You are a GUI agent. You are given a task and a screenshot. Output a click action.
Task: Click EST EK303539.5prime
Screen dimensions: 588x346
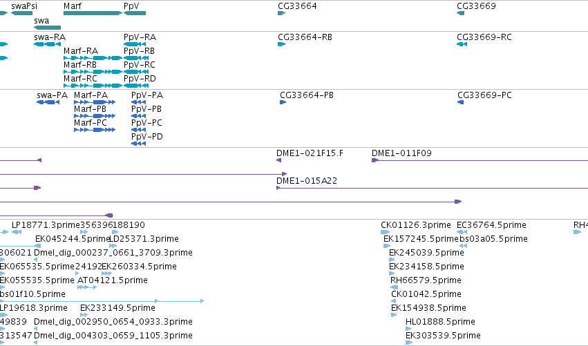click(x=443, y=336)
